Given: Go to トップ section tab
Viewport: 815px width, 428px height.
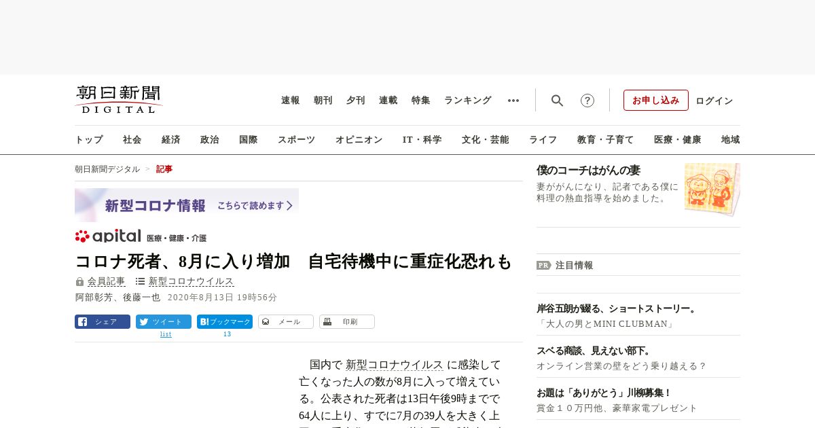Looking at the screenshot, I should click(89, 140).
